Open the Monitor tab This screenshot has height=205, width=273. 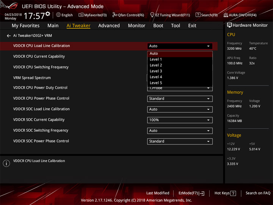pos(136,26)
